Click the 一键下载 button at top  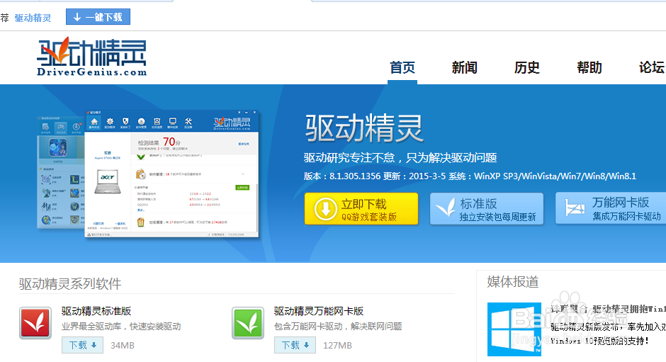[98, 17]
